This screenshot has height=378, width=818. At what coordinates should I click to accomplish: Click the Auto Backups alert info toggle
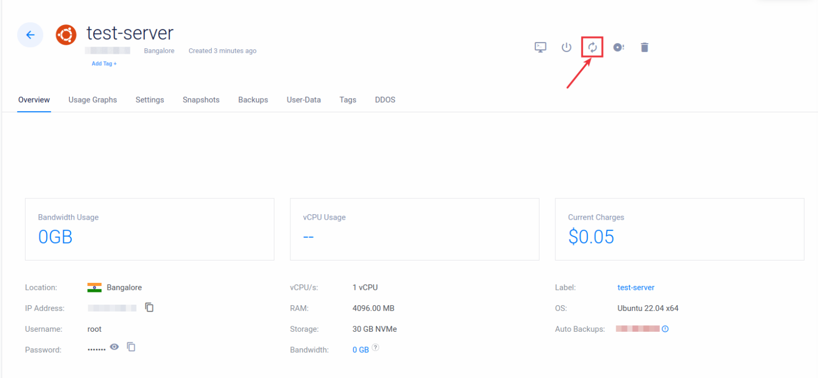[x=665, y=329]
